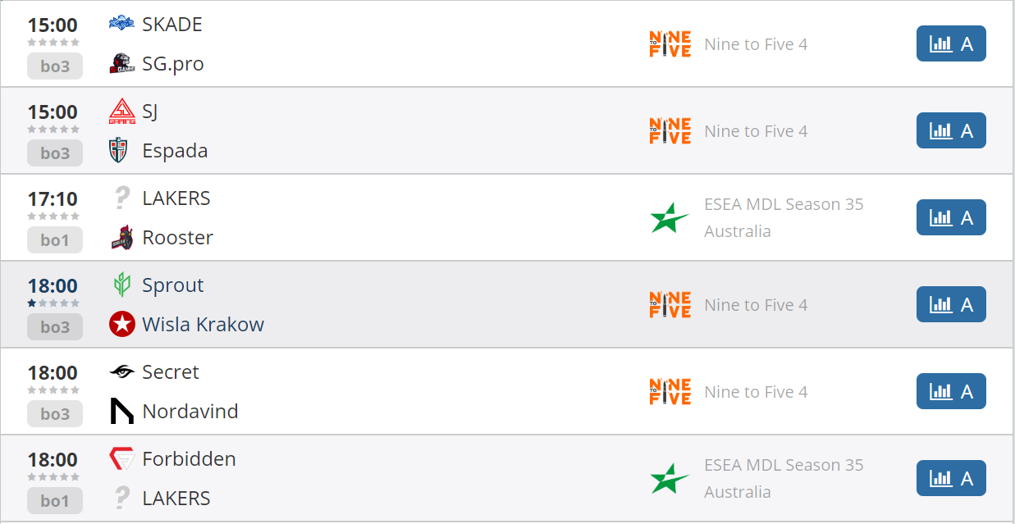Click the SKADE team logo
The image size is (1015, 524).
pyautogui.click(x=121, y=25)
